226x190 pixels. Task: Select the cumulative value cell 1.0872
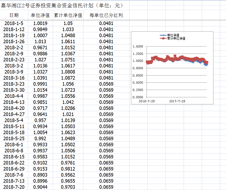(x=68, y=78)
